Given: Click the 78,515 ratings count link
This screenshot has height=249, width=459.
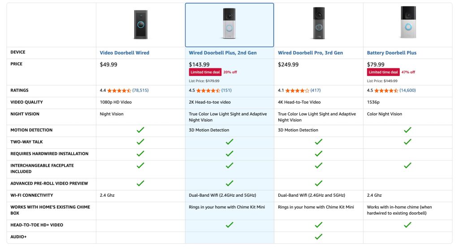Looking at the screenshot, I should [x=140, y=90].
